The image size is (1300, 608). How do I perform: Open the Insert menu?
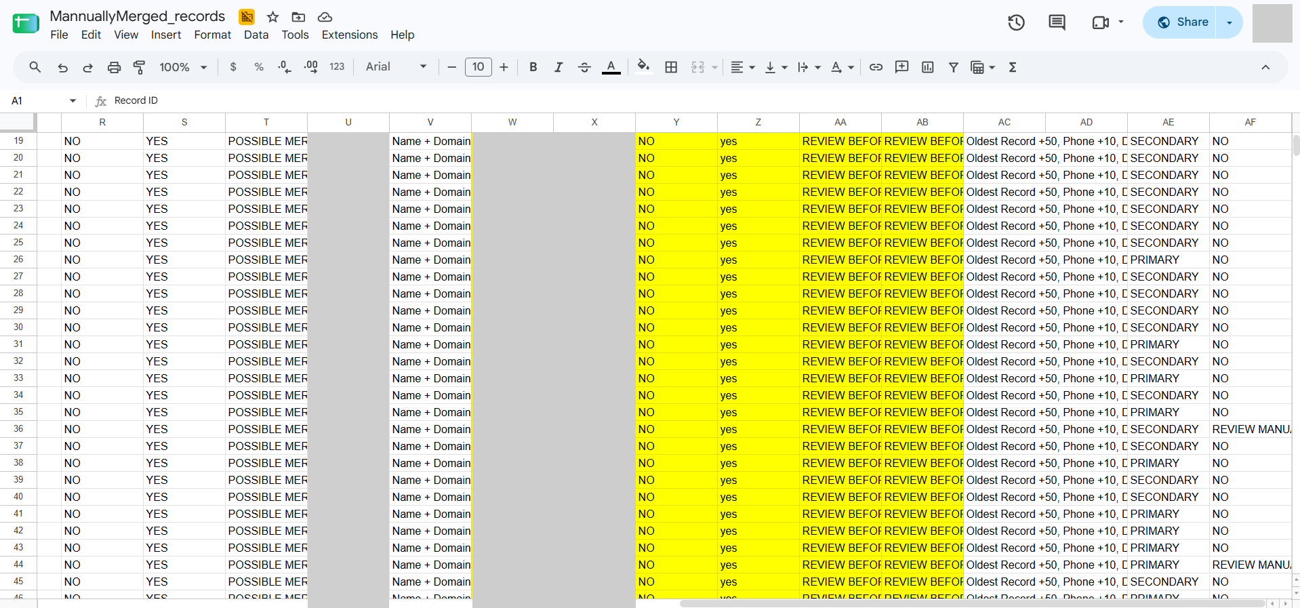tap(166, 35)
